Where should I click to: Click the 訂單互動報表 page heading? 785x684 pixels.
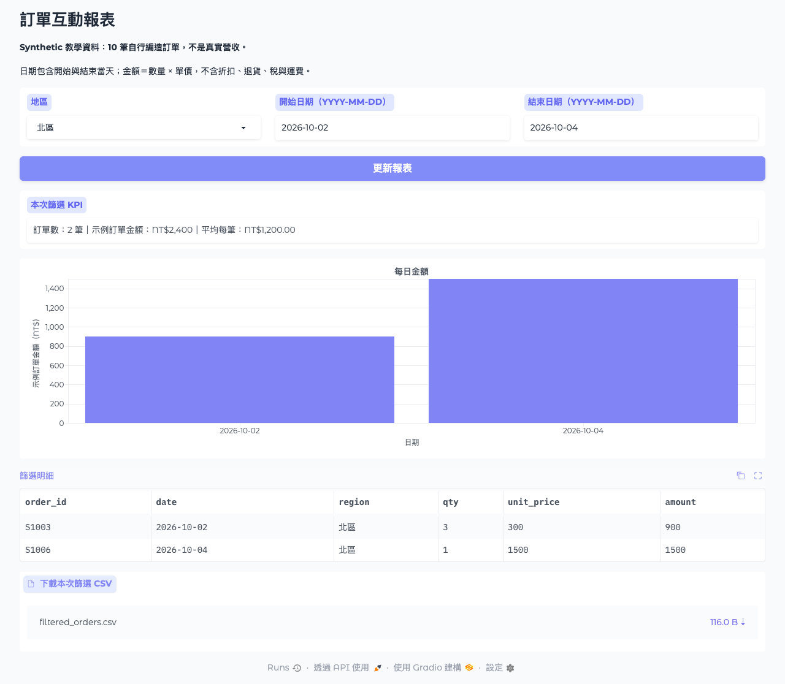pyautogui.click(x=67, y=20)
